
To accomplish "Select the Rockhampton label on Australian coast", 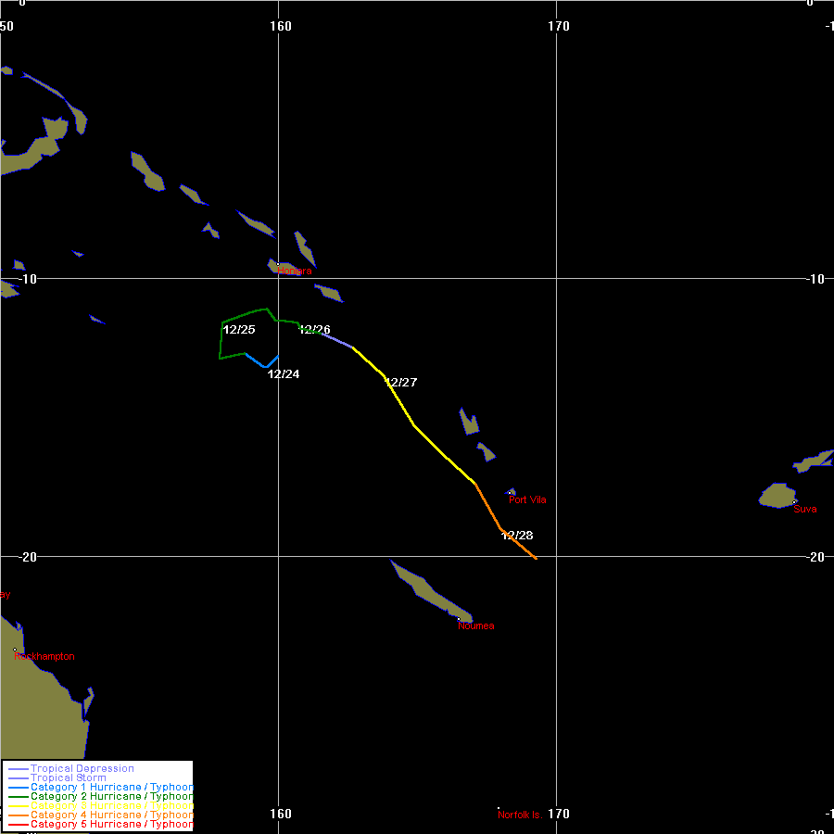I will click(44, 657).
